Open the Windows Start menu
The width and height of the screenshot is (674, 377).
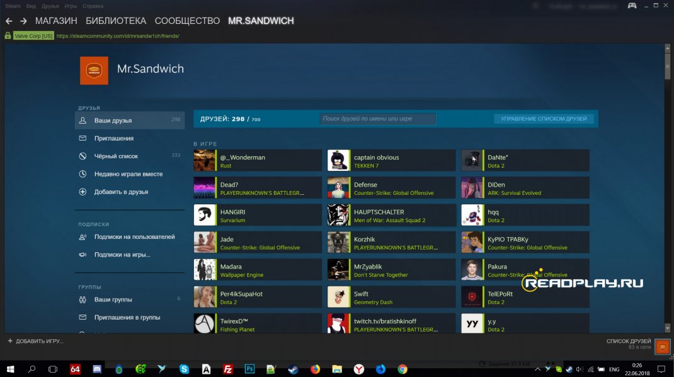[10, 369]
